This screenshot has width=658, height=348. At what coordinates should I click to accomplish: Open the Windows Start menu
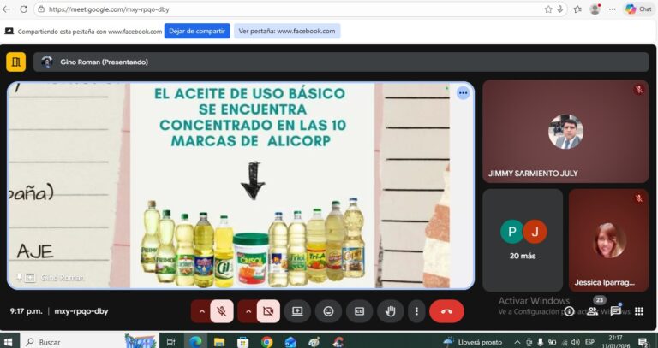(x=7, y=342)
